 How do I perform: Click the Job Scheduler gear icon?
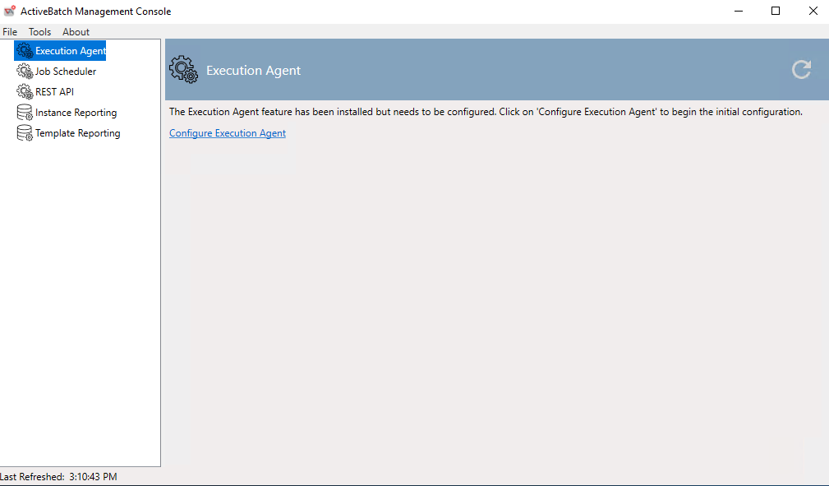click(25, 71)
